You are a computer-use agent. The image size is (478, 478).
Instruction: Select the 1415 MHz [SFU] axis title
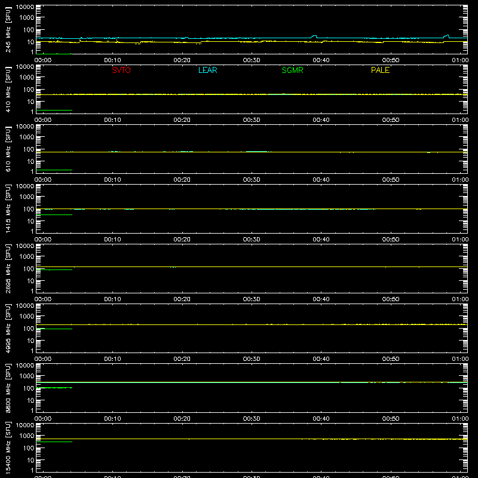pos(8,209)
